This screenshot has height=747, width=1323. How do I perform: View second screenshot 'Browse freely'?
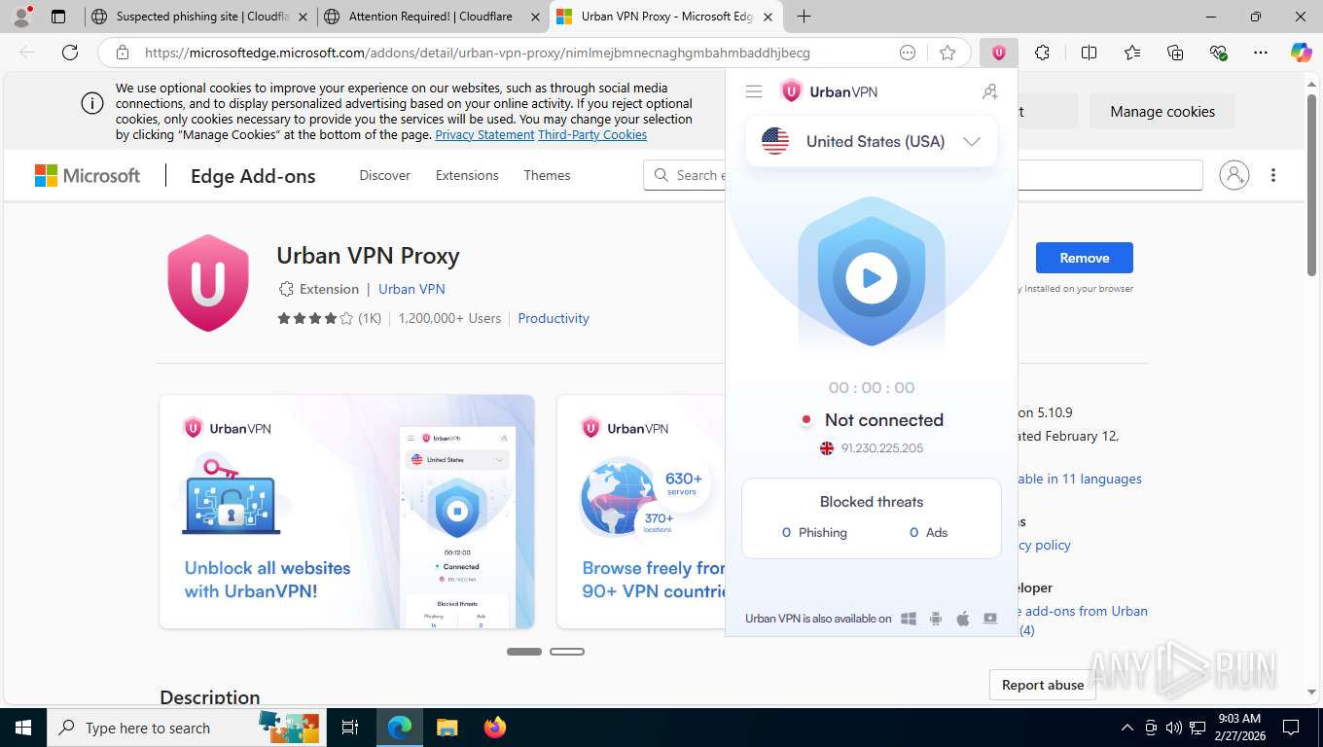tap(641, 512)
